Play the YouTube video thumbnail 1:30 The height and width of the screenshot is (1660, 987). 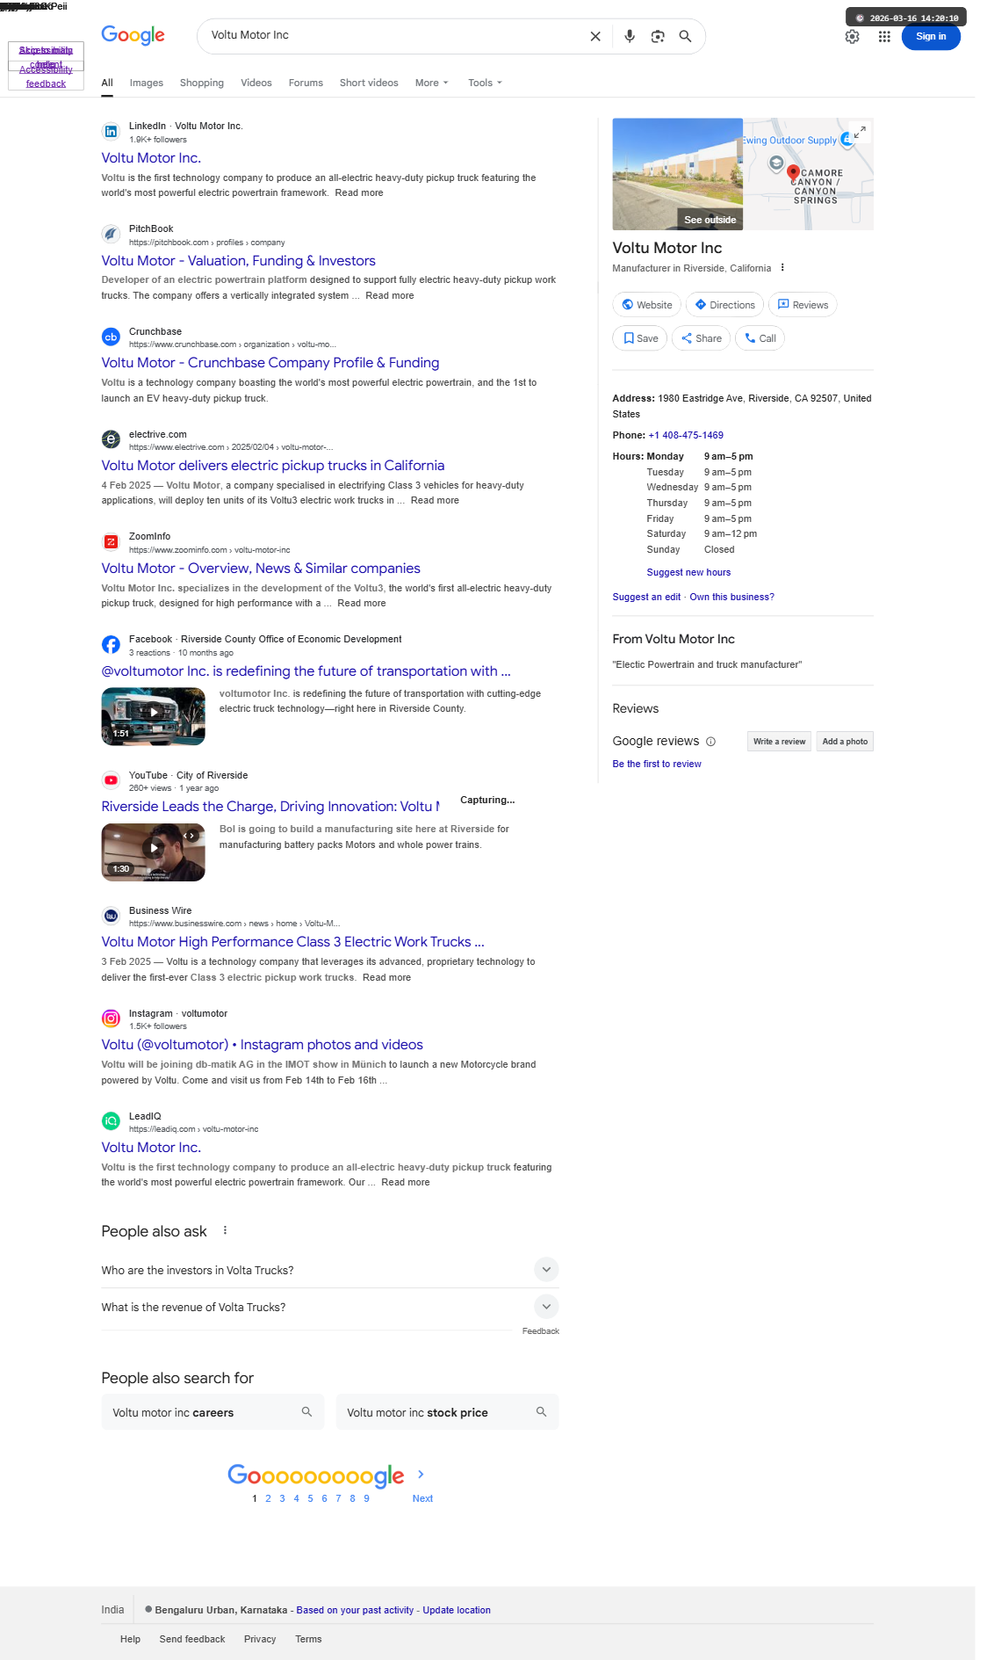154,852
